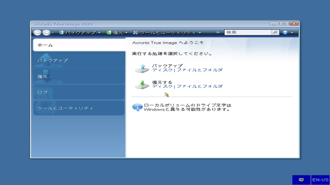Viewport: 330px width, 185px height.
Task: Click the restore drive icon with green arrow
Action: (x=142, y=84)
